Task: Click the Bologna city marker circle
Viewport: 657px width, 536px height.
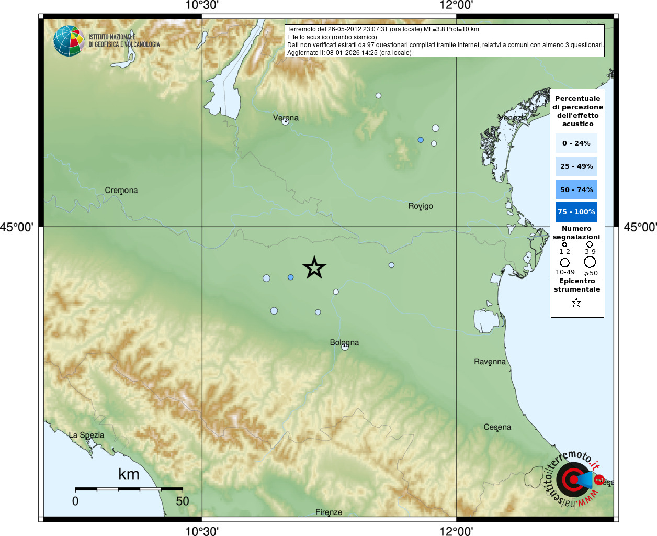Action: click(x=344, y=347)
